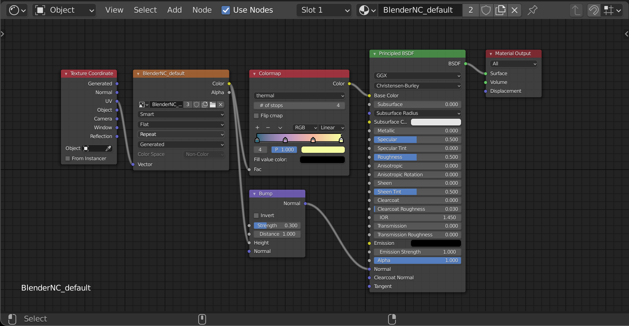Check the Invert option in the Bump node
This screenshot has height=326, width=629.
[256, 215]
